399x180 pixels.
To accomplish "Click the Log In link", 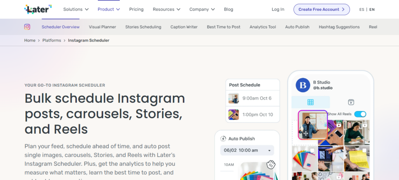I will [278, 9].
